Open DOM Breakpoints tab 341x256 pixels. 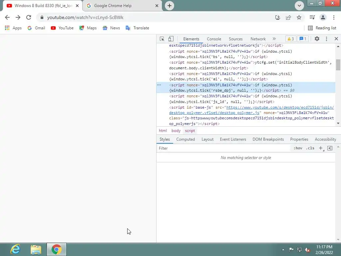point(268,139)
